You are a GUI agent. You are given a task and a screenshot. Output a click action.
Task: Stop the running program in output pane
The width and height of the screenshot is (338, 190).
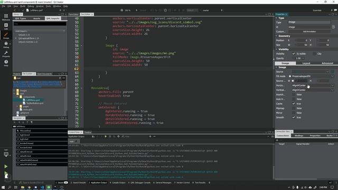110,136
